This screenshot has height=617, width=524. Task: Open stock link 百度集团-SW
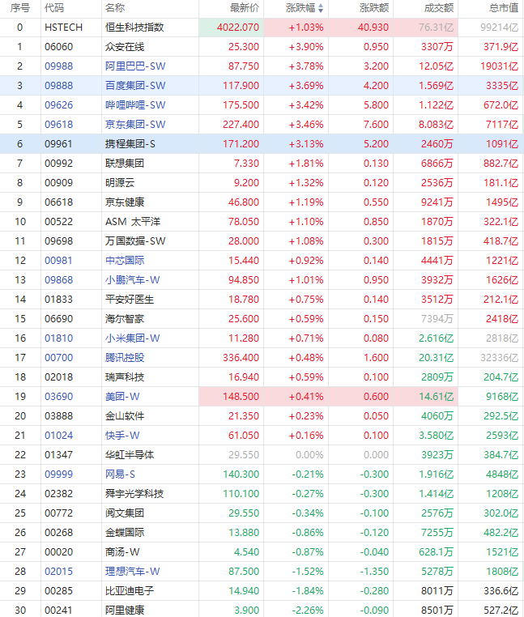(135, 86)
